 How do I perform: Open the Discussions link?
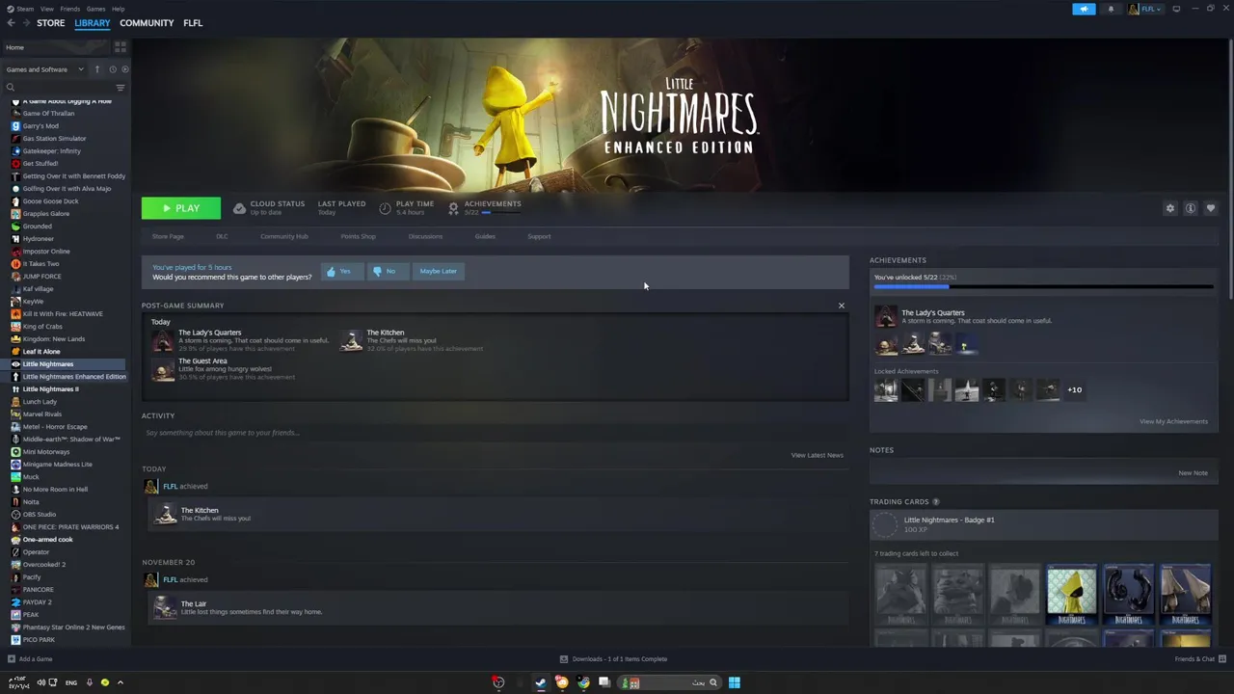point(425,236)
